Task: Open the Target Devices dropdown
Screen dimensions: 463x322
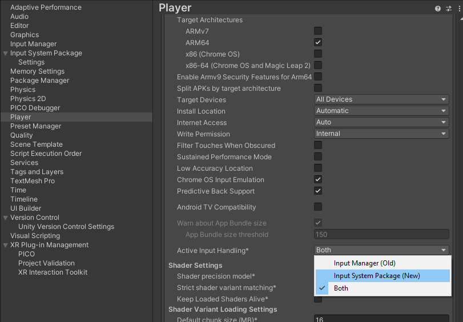Action: point(381,99)
